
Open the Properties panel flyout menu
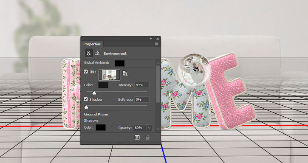tap(157, 44)
